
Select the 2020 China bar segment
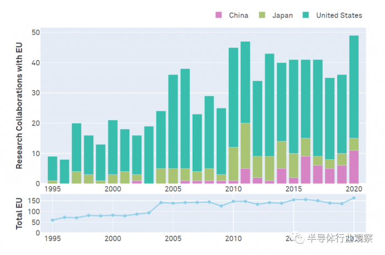tap(354, 167)
